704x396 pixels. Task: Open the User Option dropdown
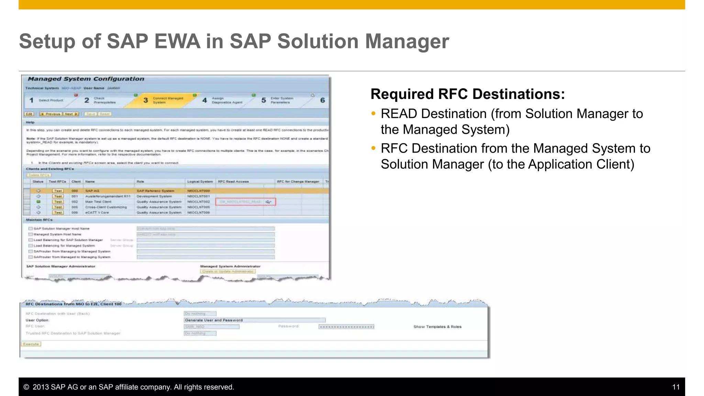[254, 320]
